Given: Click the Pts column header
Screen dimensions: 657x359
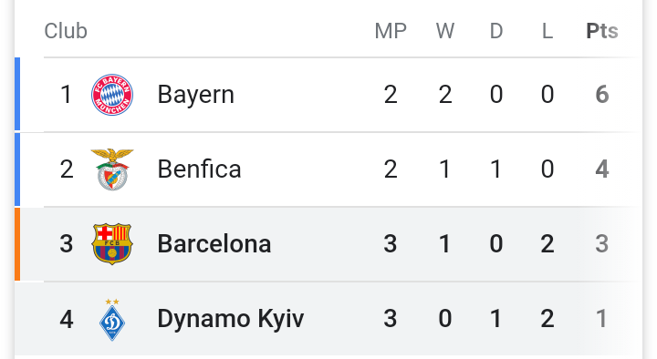Looking at the screenshot, I should point(602,31).
